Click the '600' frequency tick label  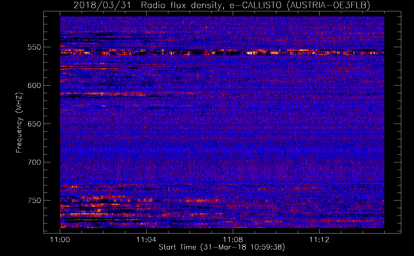[34, 86]
